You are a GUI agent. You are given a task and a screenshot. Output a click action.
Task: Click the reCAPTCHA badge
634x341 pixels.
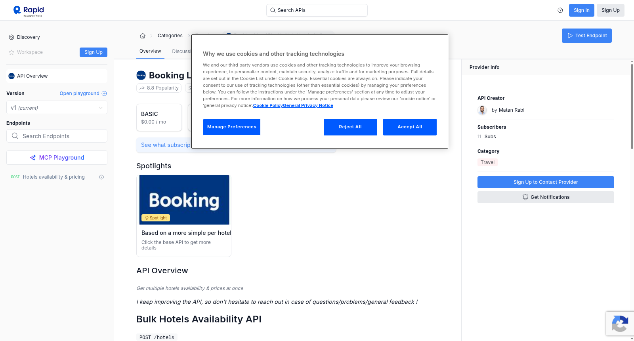click(620, 324)
